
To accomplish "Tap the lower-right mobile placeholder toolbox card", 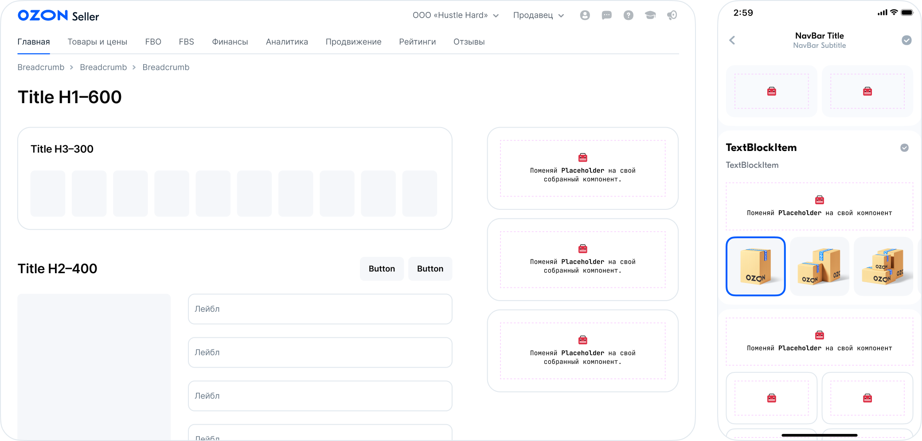I will coord(867,398).
